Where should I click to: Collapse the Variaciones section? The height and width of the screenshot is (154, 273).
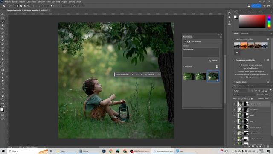(183, 67)
